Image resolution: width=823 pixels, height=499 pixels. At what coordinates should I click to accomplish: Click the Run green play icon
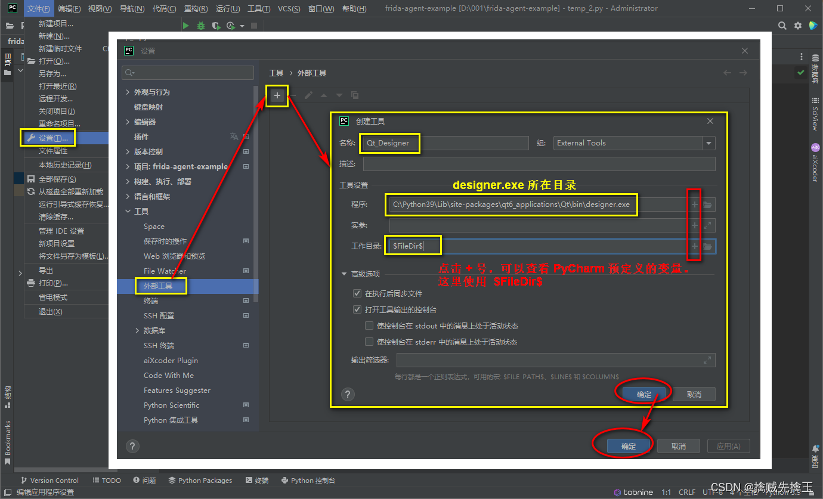(186, 26)
